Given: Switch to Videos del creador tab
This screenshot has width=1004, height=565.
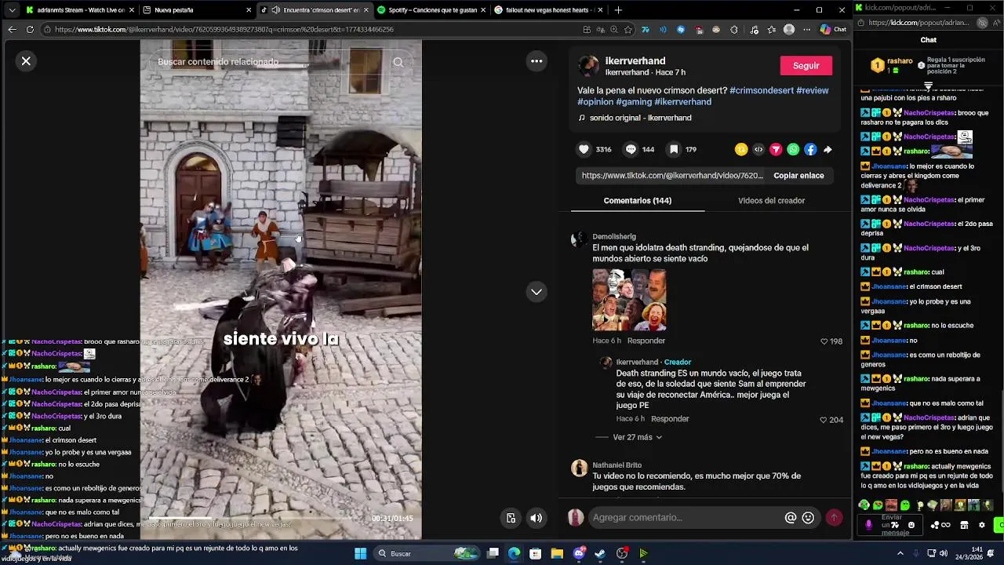Looking at the screenshot, I should coord(771,200).
